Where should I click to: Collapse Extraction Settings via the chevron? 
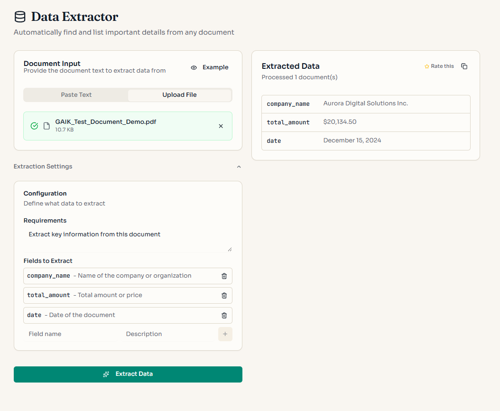click(239, 167)
